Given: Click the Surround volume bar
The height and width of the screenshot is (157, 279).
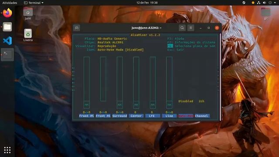Looking at the screenshot, I should click(119, 79).
